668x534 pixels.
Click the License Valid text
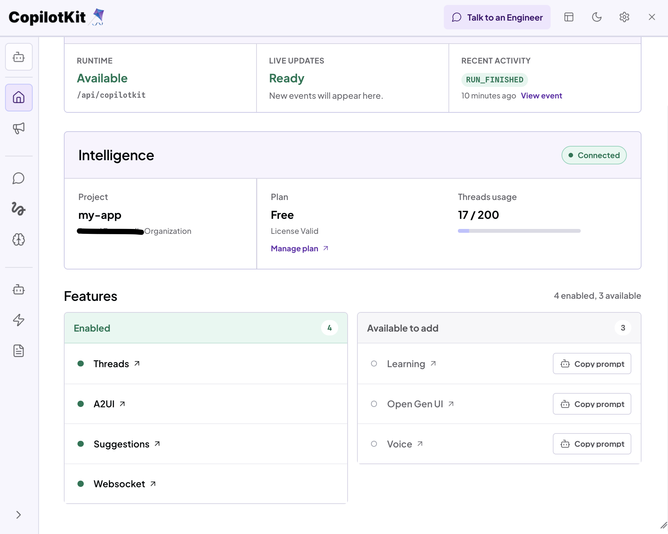tap(295, 231)
